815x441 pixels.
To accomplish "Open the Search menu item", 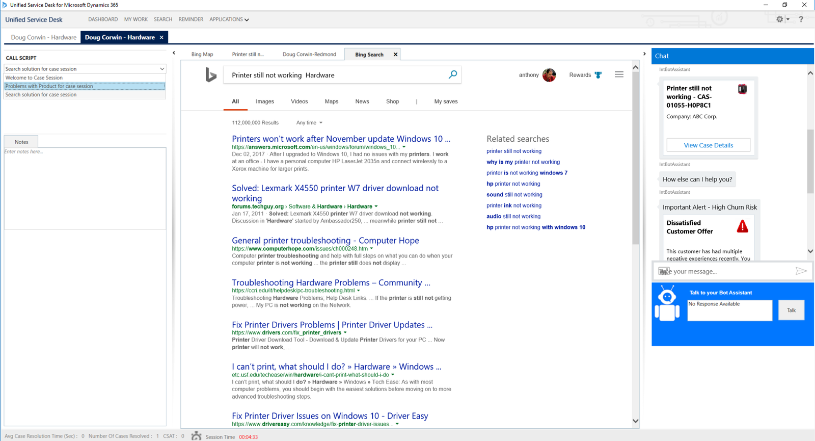I will coord(163,19).
